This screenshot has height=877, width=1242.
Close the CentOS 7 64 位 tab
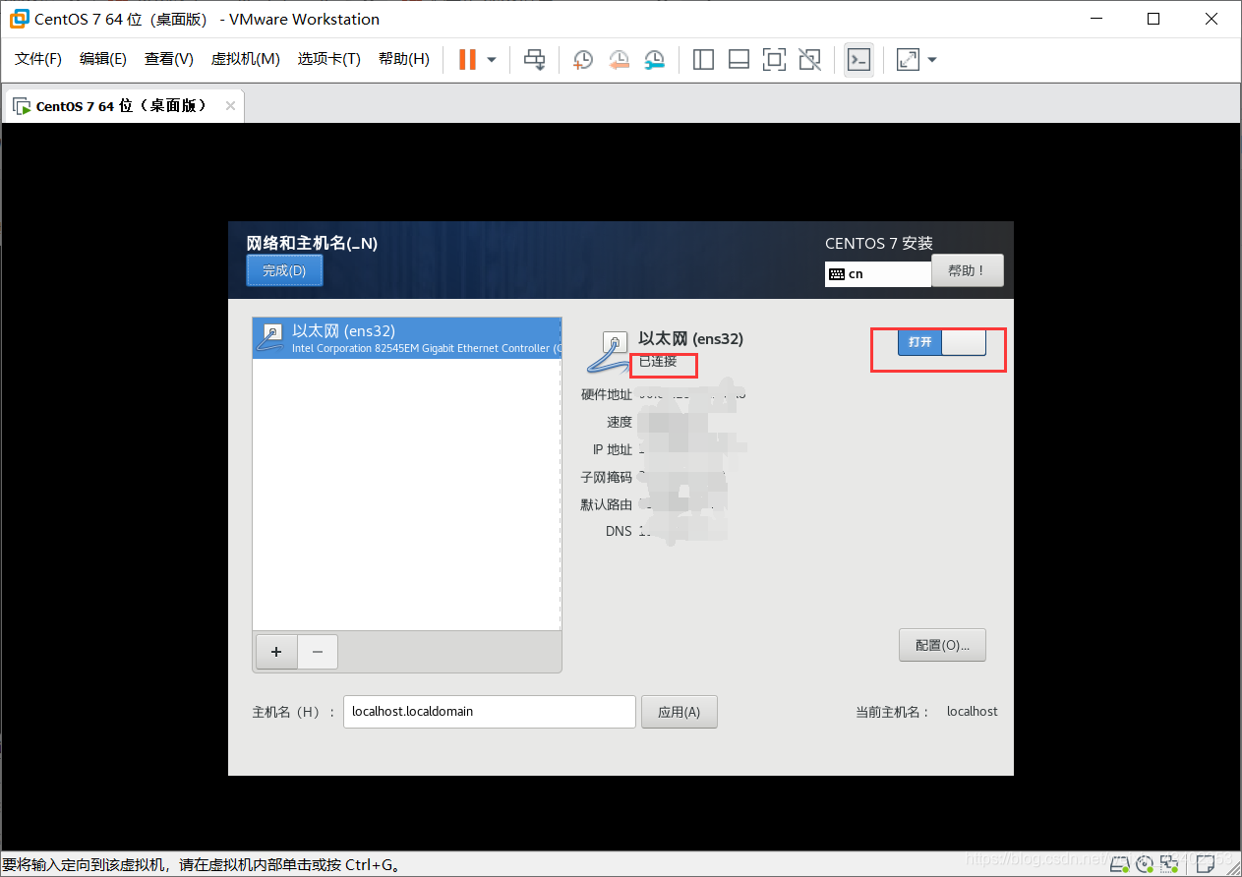click(230, 106)
